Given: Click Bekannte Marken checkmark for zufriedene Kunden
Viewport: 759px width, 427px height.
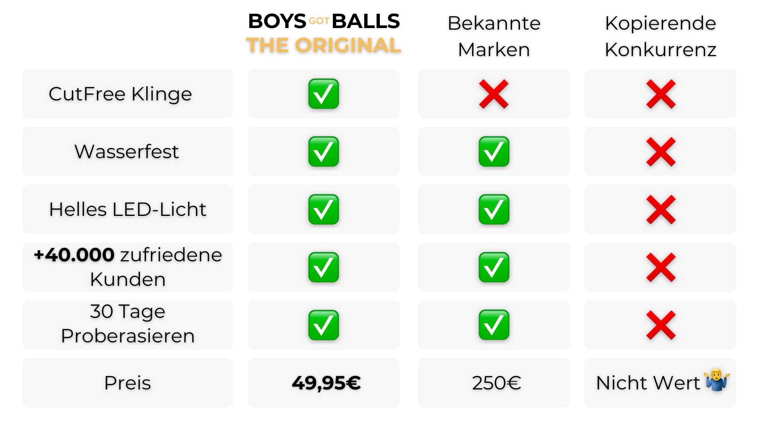Looking at the screenshot, I should 494,267.
